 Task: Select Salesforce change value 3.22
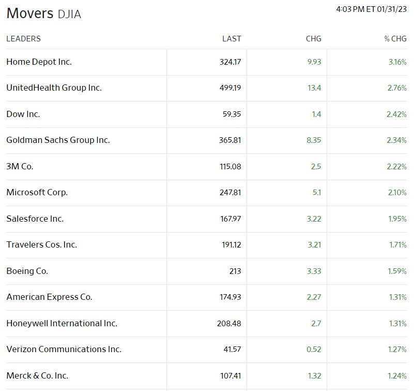[314, 219]
